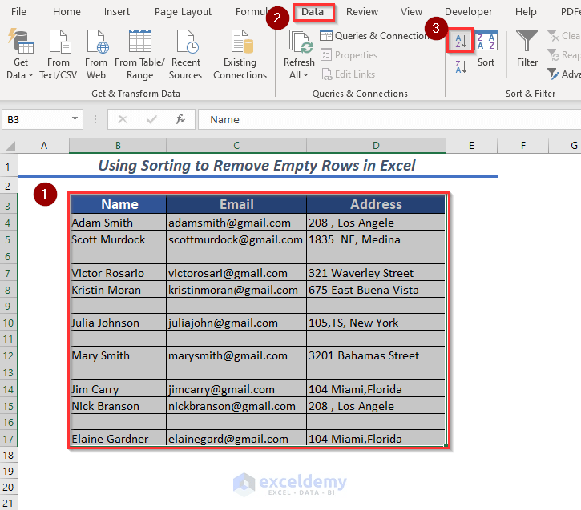Click the Name Box showing B3
581x510 pixels.
pyautogui.click(x=35, y=119)
